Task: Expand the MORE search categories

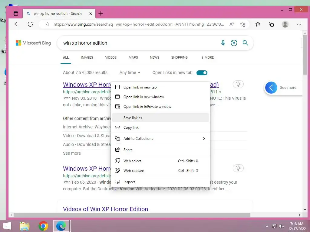Action: (x=207, y=57)
